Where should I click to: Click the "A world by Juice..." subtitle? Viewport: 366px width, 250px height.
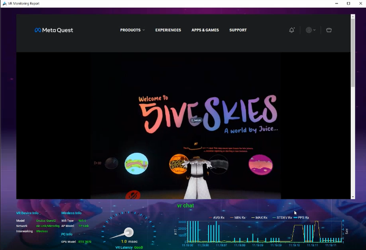point(251,130)
